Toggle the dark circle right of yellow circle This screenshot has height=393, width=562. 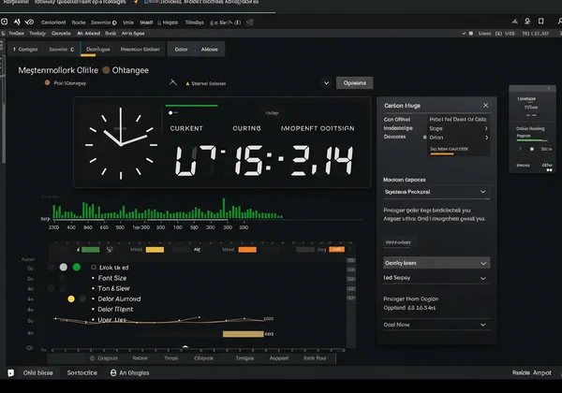click(x=82, y=298)
